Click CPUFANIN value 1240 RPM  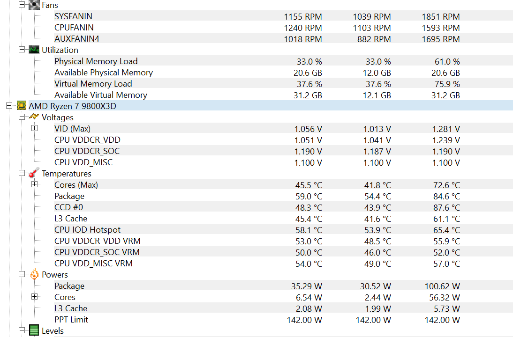[x=303, y=28]
